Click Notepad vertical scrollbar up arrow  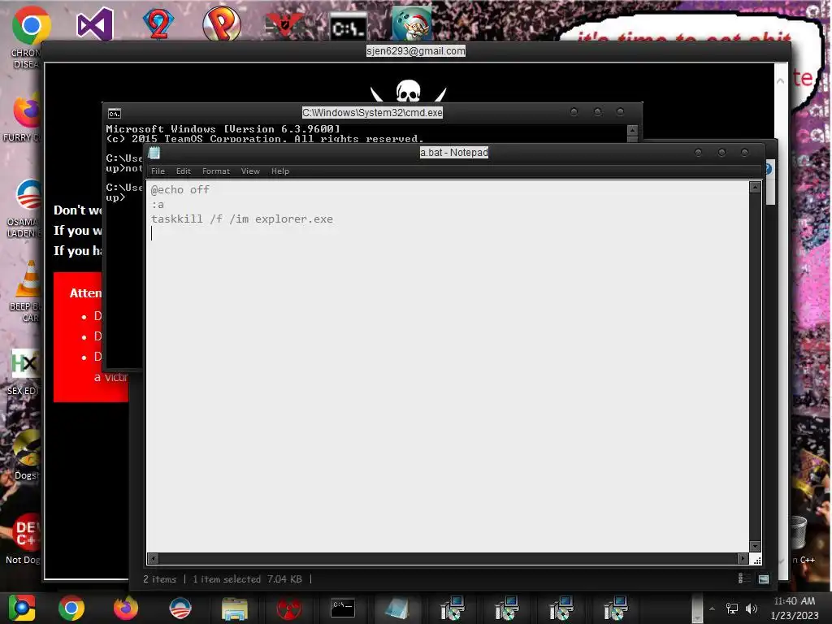tap(755, 187)
